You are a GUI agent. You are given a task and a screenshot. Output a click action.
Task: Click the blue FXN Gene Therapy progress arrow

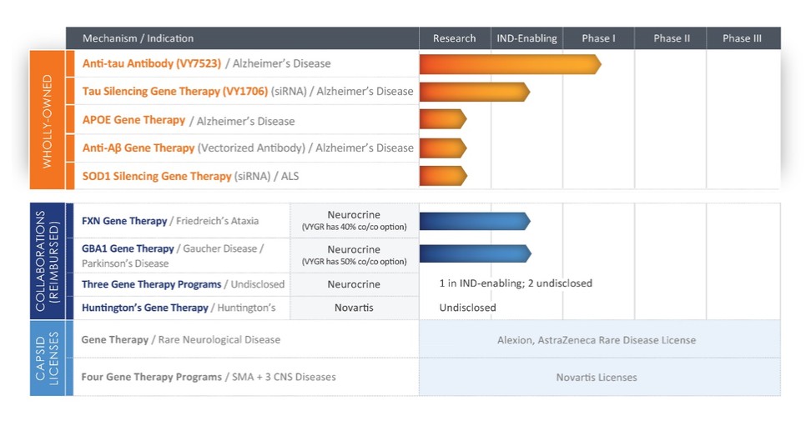(x=474, y=221)
